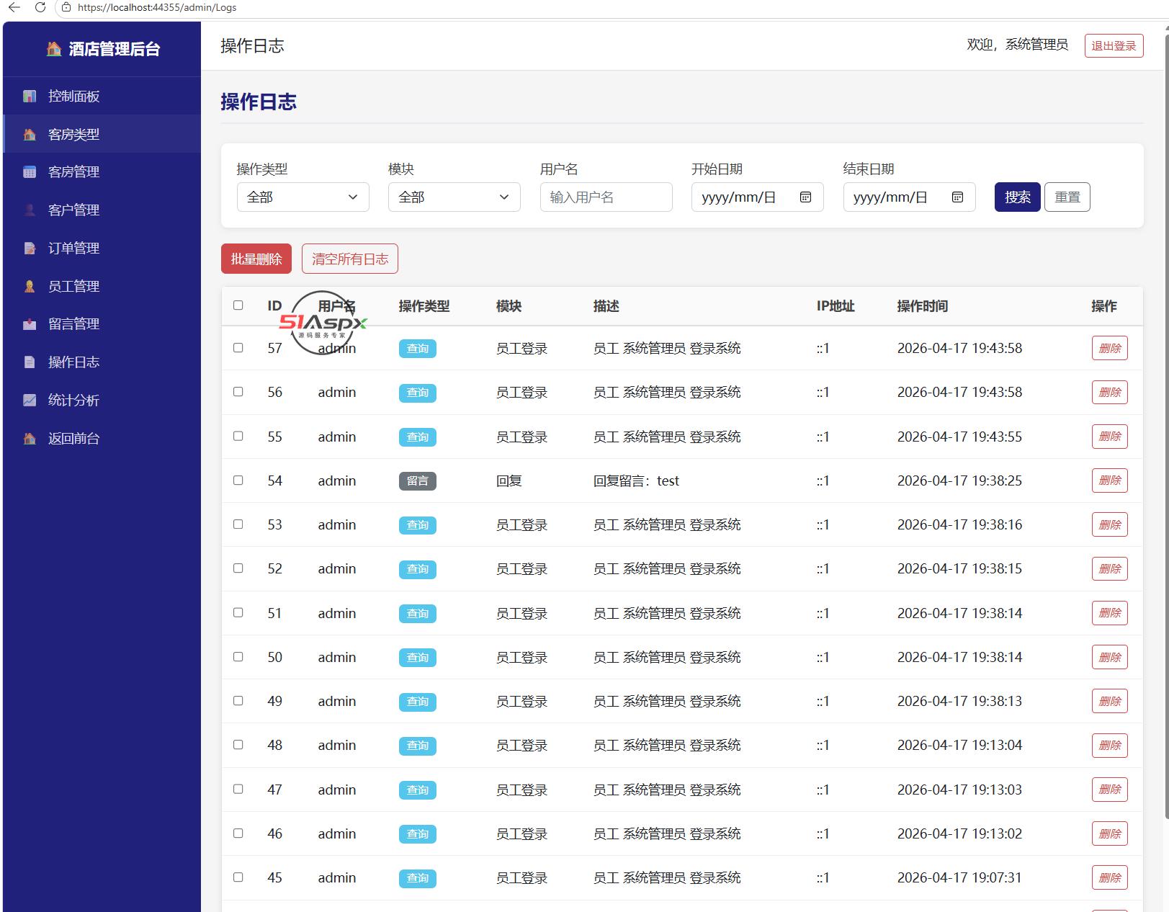Check the box for log ID 54

[238, 480]
